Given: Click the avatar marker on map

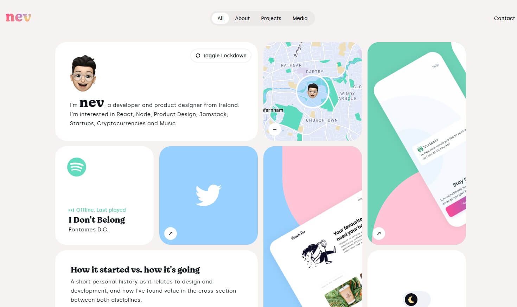Looking at the screenshot, I should pos(313,91).
